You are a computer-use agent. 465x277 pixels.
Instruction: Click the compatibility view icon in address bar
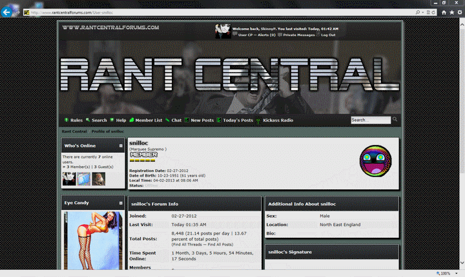tap(428, 12)
